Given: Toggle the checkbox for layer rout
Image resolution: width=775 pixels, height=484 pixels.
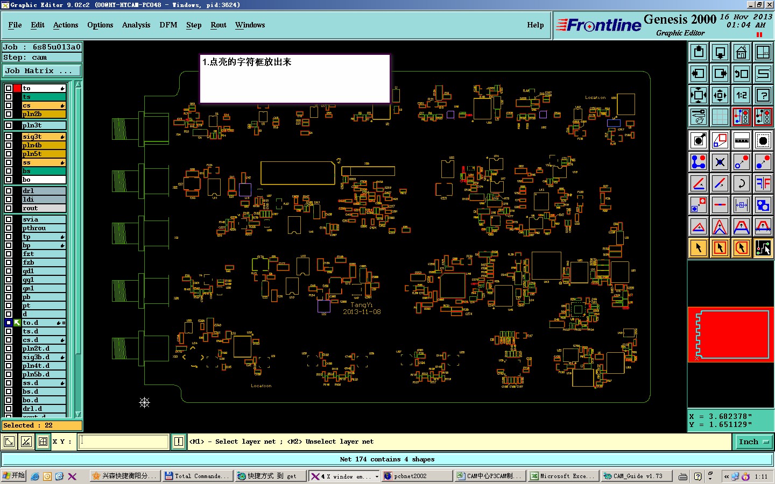Looking at the screenshot, I should click(9, 208).
